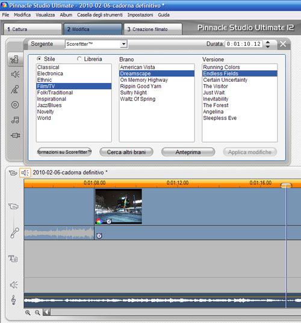The height and width of the screenshot is (323, 301).
Task: Open the video toolbox camera icon
Action: tap(13, 173)
